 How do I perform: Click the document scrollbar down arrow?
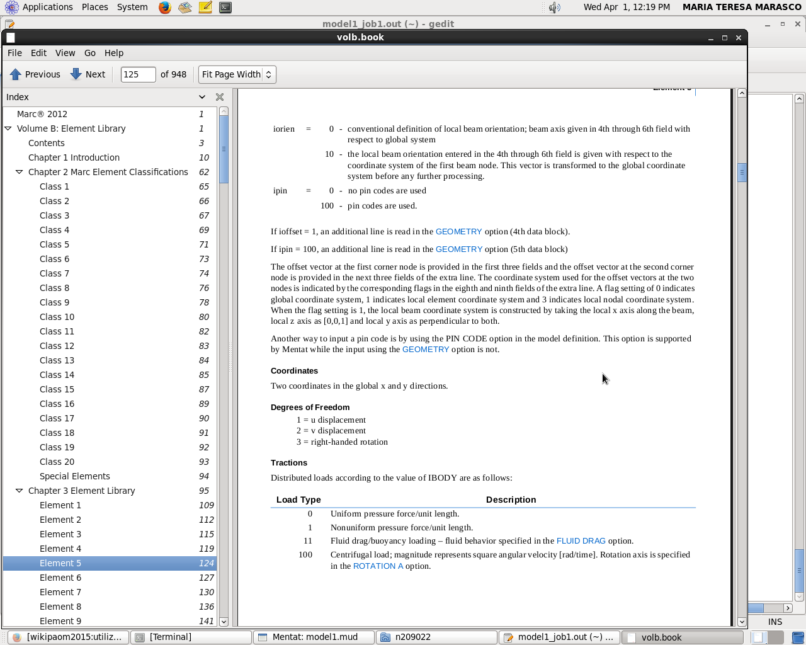[742, 622]
